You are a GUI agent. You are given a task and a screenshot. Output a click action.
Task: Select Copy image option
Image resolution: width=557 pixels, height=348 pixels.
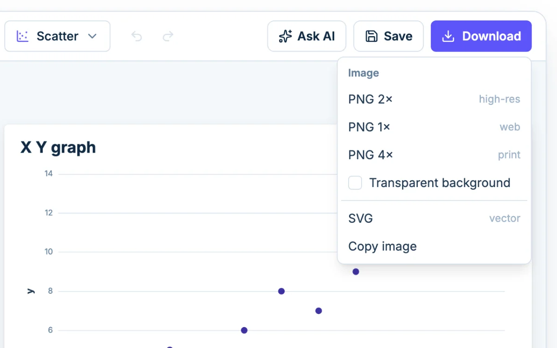(434, 246)
